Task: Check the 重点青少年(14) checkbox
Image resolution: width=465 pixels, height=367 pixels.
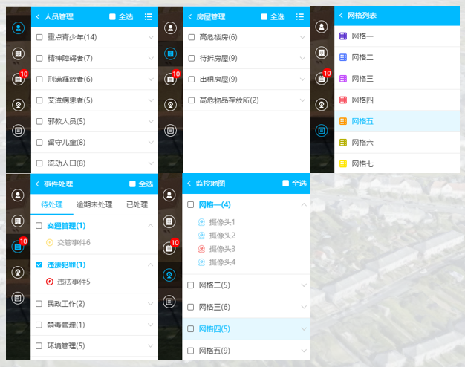Action: coord(39,37)
